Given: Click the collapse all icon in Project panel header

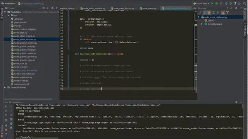Looking at the screenshot, I should 47,8.
